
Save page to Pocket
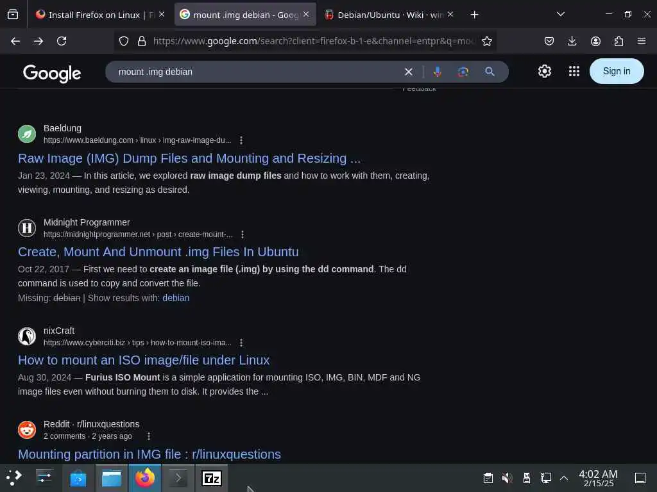(549, 41)
